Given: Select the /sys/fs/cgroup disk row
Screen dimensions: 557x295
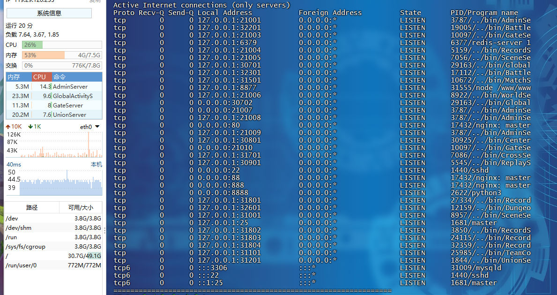Looking at the screenshot, I should 54,247.
